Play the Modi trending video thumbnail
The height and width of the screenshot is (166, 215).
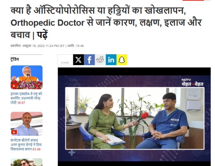(x=27, y=77)
